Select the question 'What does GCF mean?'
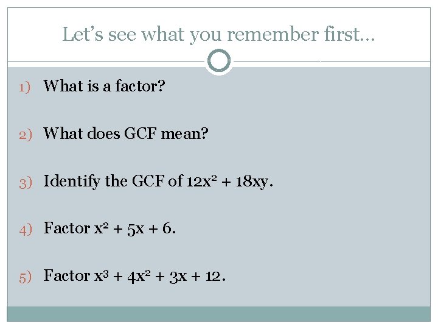 click(x=126, y=133)
